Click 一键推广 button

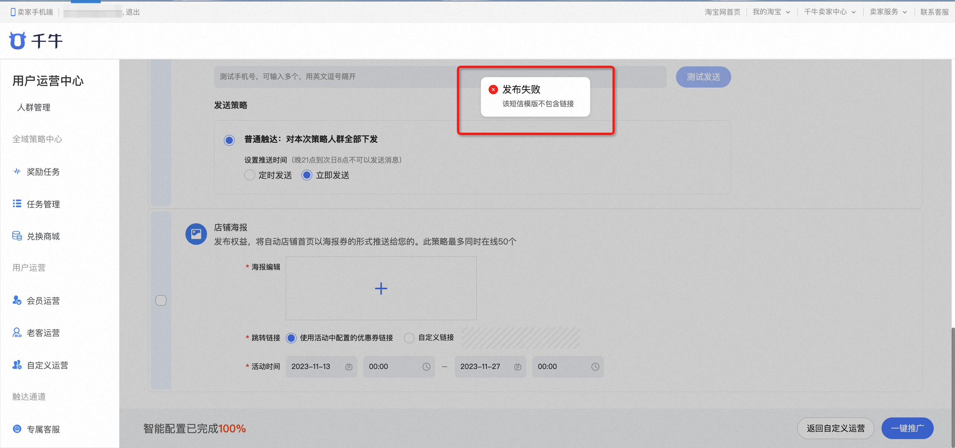[x=907, y=428]
